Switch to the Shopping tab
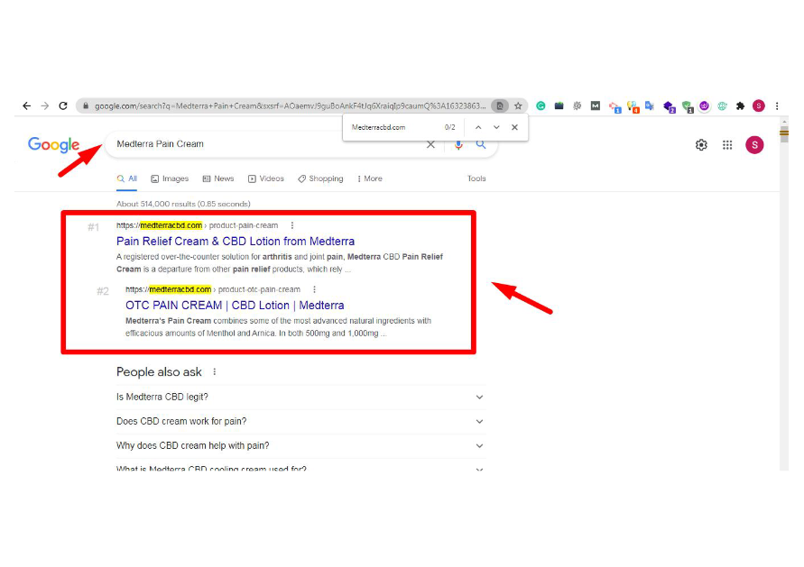The image size is (804, 567). [320, 178]
